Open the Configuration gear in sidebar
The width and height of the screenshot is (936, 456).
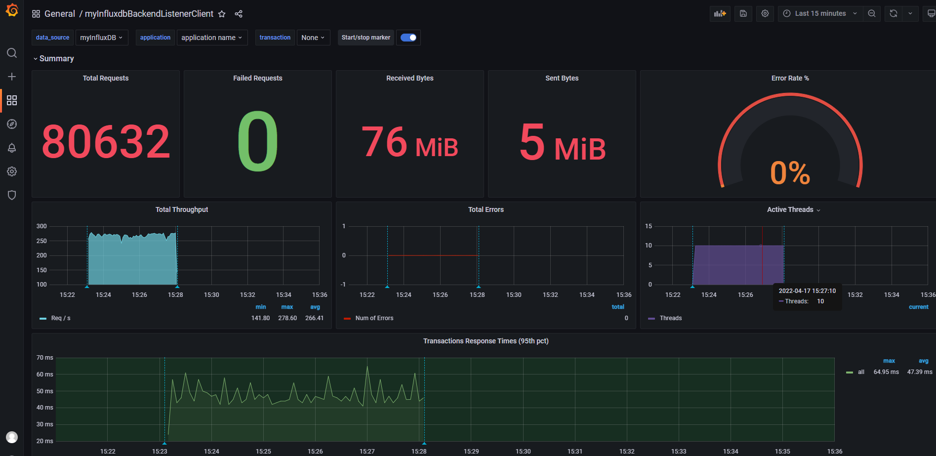click(x=12, y=171)
